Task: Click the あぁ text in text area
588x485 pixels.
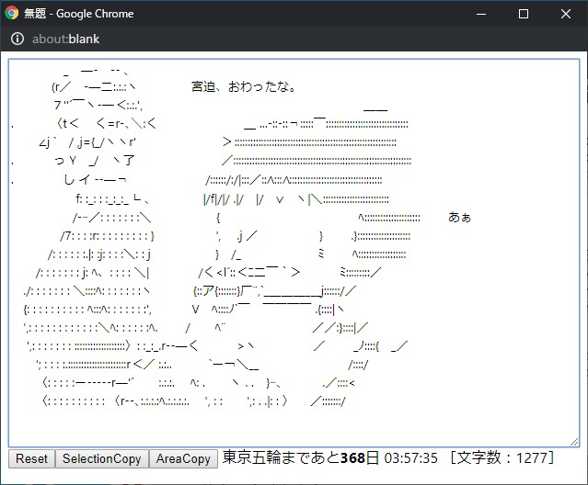Action: 459,218
